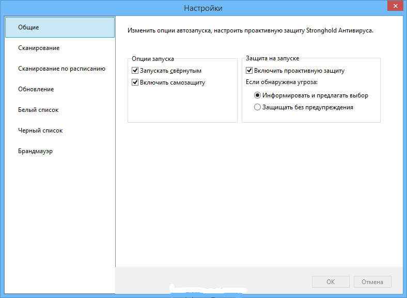This screenshot has width=407, height=298.
Task: Click the Отмена button
Action: click(x=372, y=282)
